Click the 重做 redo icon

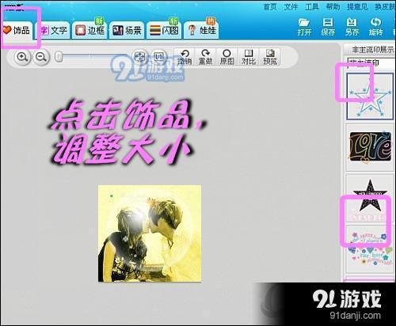pos(206,57)
